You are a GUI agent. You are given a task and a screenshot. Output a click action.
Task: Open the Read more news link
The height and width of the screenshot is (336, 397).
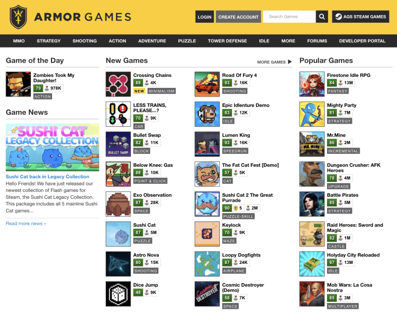26,223
